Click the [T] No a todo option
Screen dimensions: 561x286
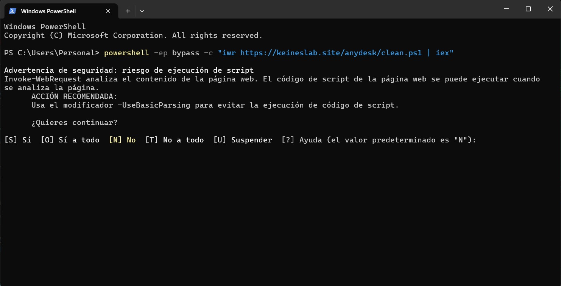[175, 140]
